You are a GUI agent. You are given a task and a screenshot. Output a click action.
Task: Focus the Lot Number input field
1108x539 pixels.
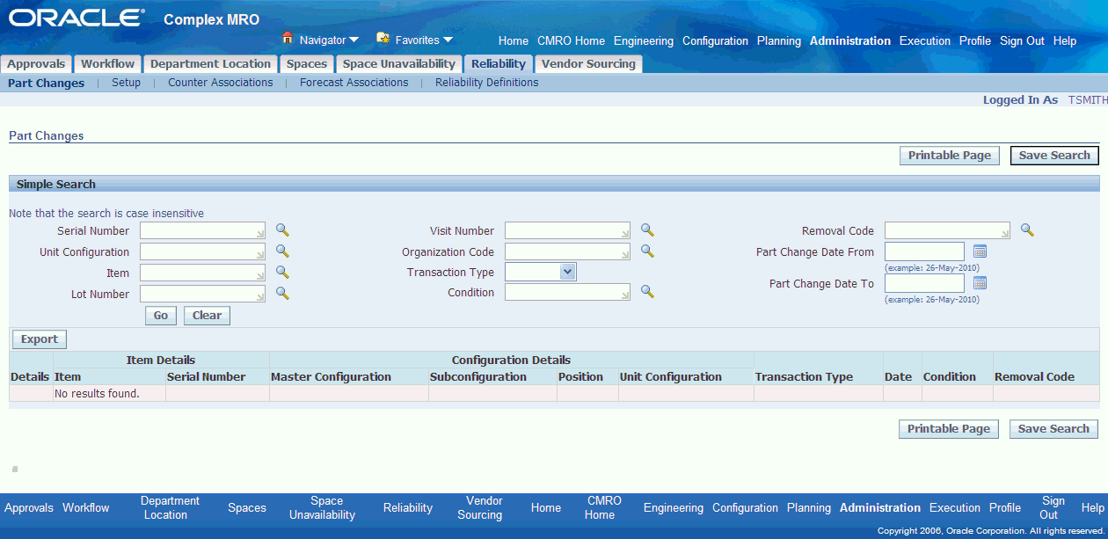click(202, 294)
